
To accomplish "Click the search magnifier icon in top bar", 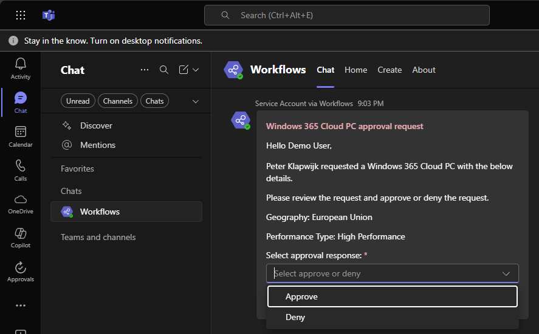I will 225,15.
